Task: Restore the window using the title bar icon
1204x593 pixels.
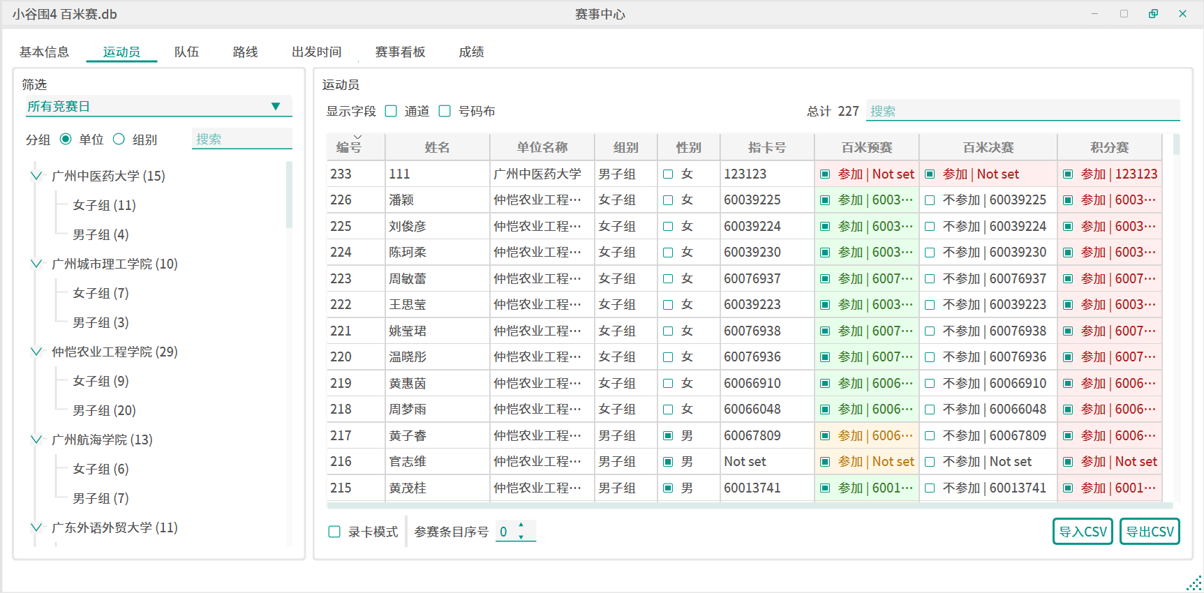Action: [x=1153, y=14]
